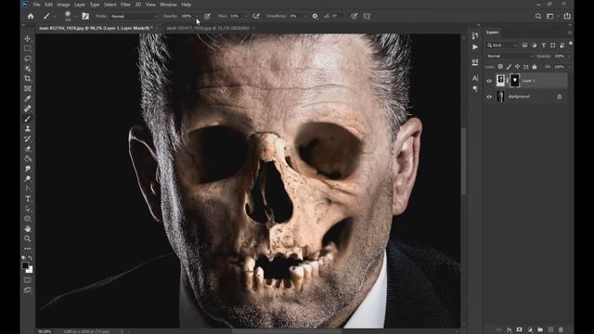
Task: Select the Horizontal Type tool
Action: tap(28, 199)
